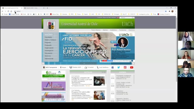Open the Funcionarios menu item
Image resolution: width=194 pixels, height=109 pixels.
(x=123, y=30)
